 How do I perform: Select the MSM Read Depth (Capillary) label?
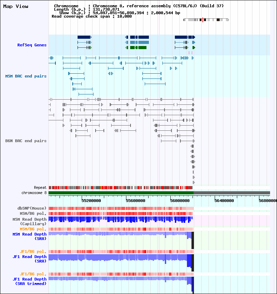click(x=29, y=221)
